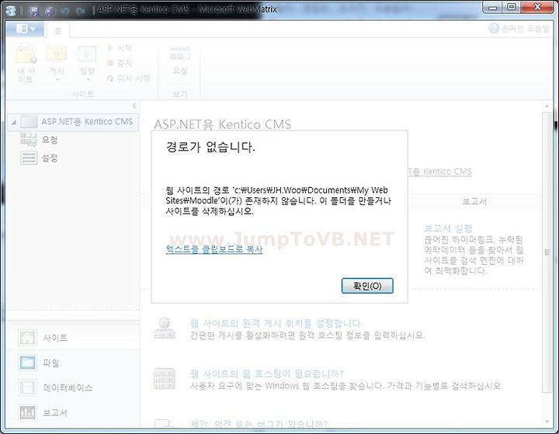Image resolution: width=559 pixels, height=434 pixels.
Task: Switch to the 데이터베이스 workspace label
Action: (68, 387)
